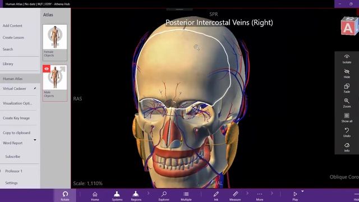This screenshot has width=359, height=202.
Task: Select the Male Objects atlas thumbnail
Action: 55,83
